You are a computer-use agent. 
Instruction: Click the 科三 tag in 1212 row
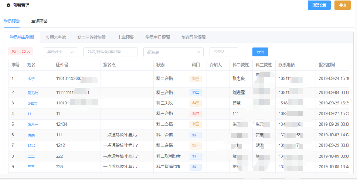coord(196,145)
